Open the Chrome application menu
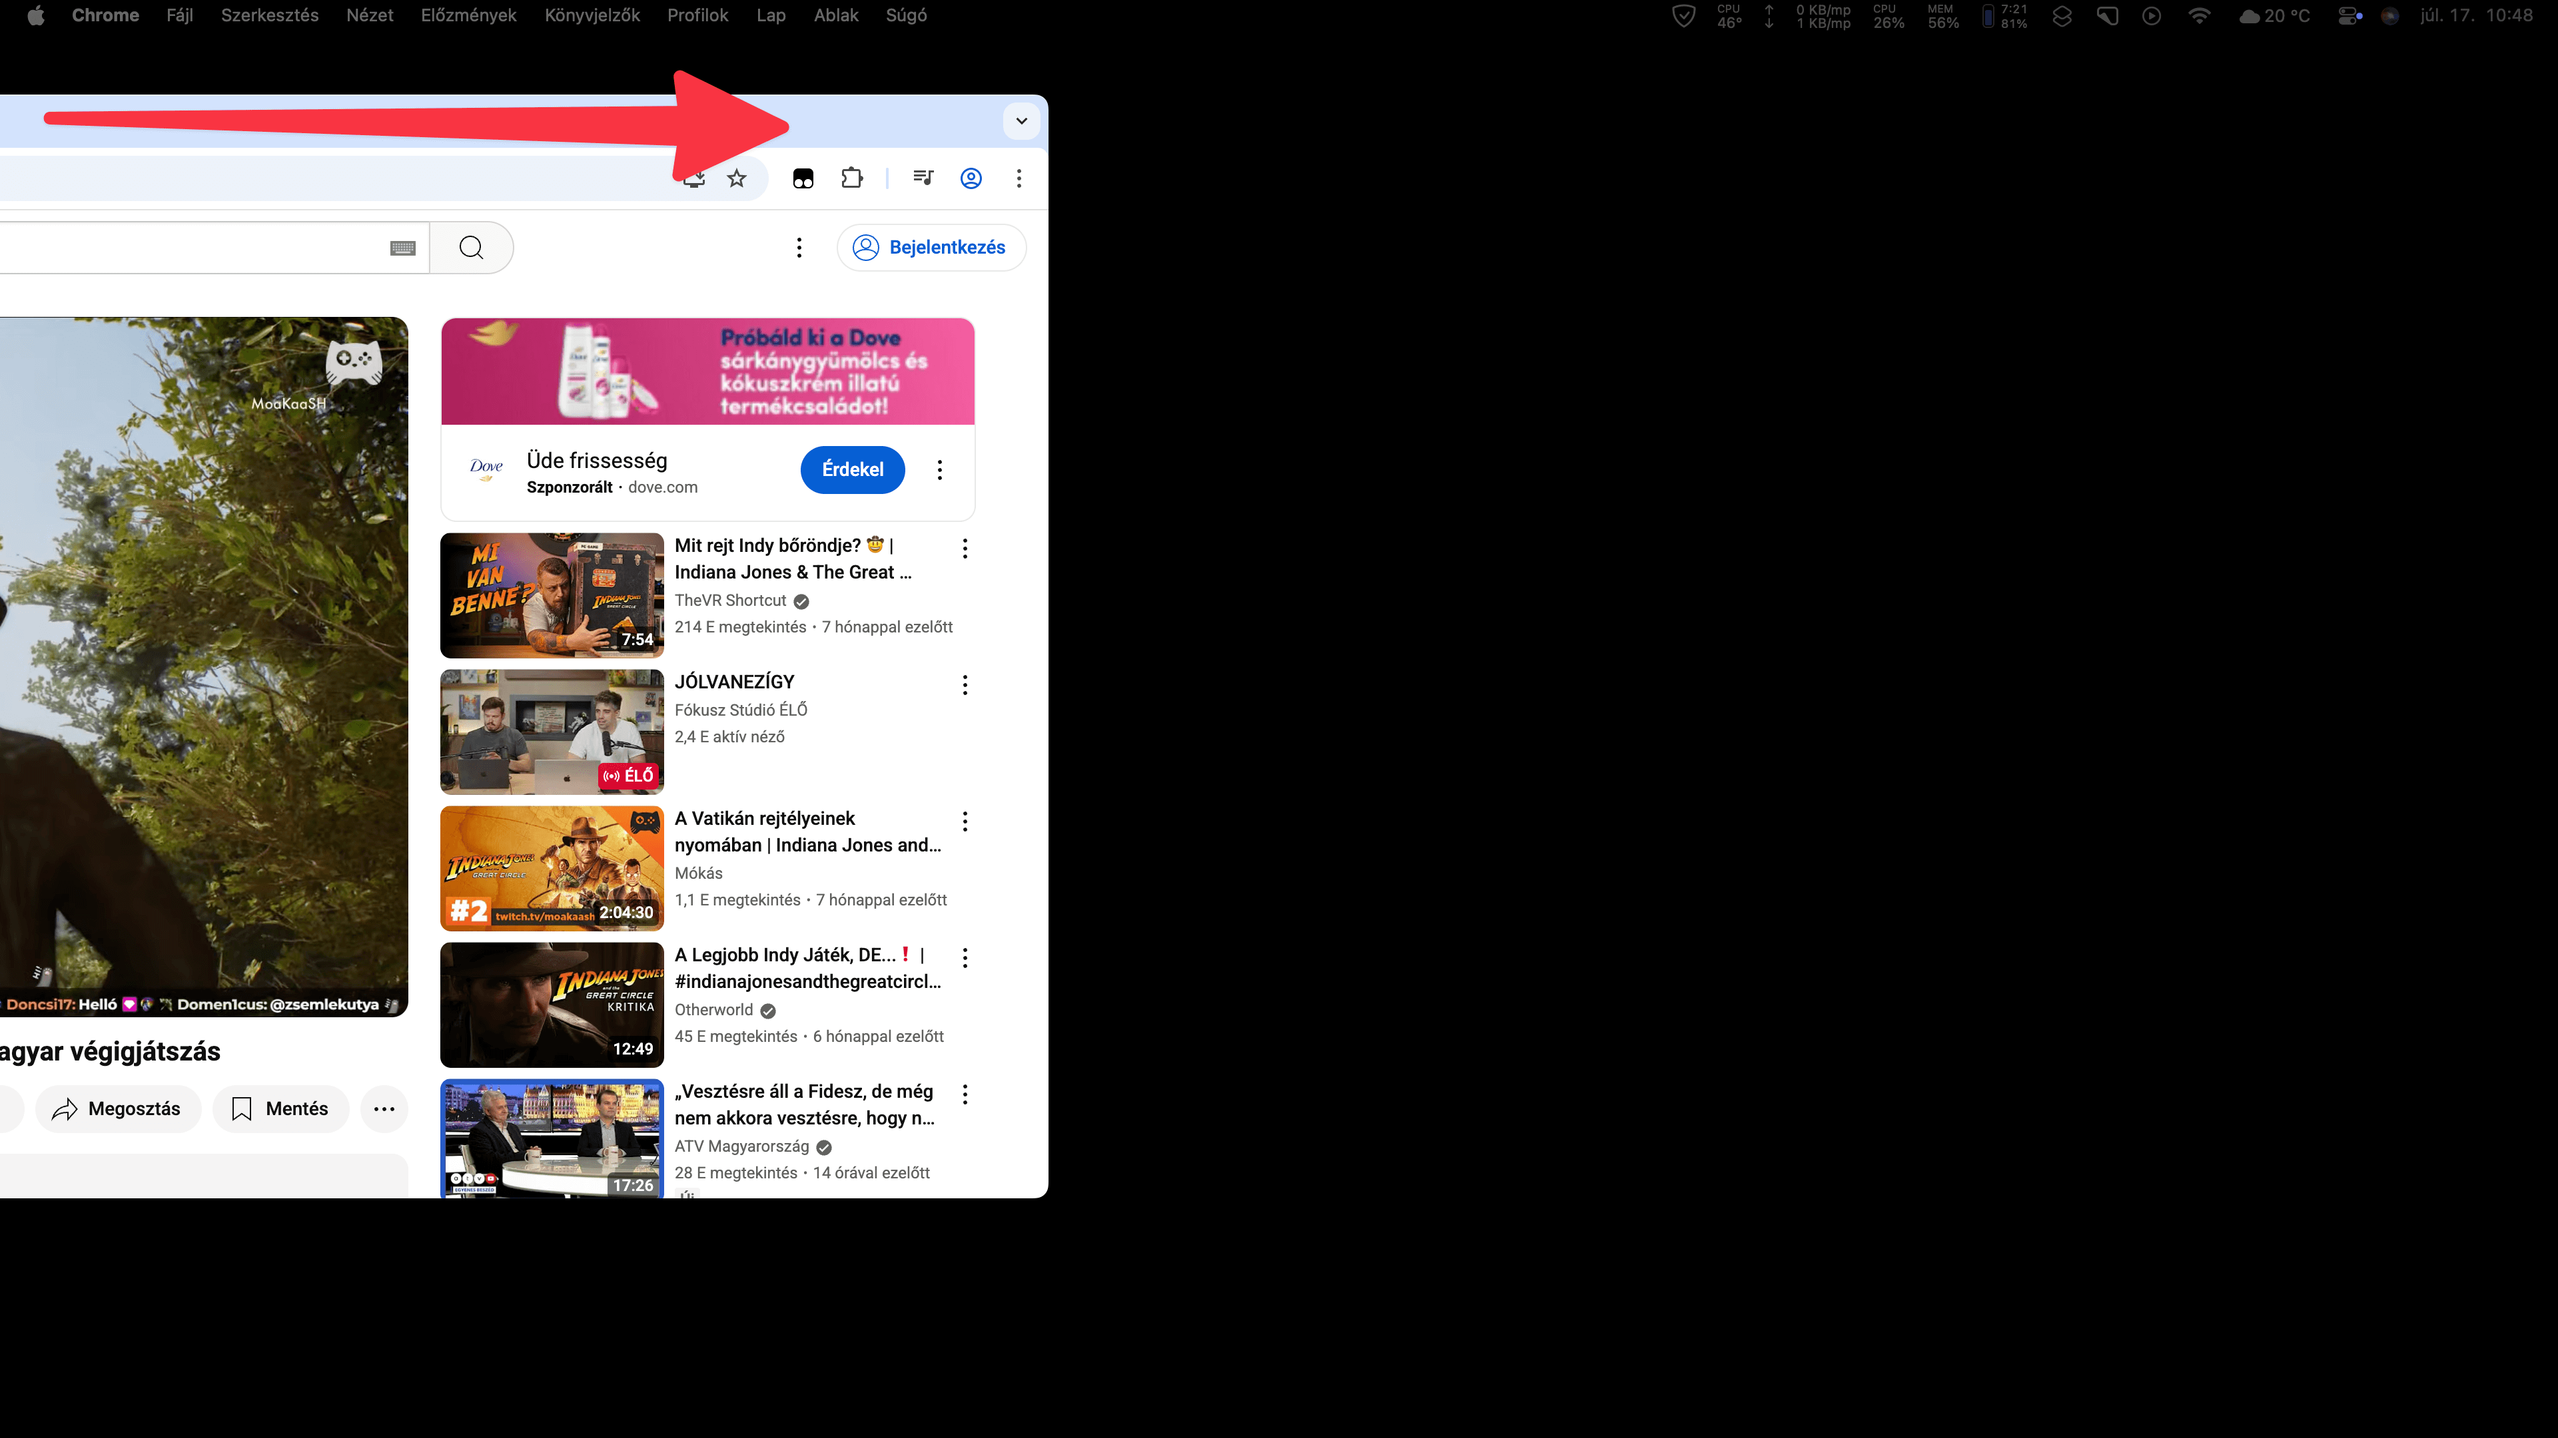This screenshot has width=2558, height=1438. (105, 16)
